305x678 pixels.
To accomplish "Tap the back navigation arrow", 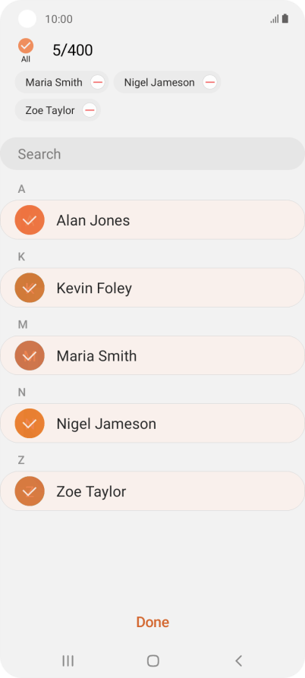I will click(238, 661).
